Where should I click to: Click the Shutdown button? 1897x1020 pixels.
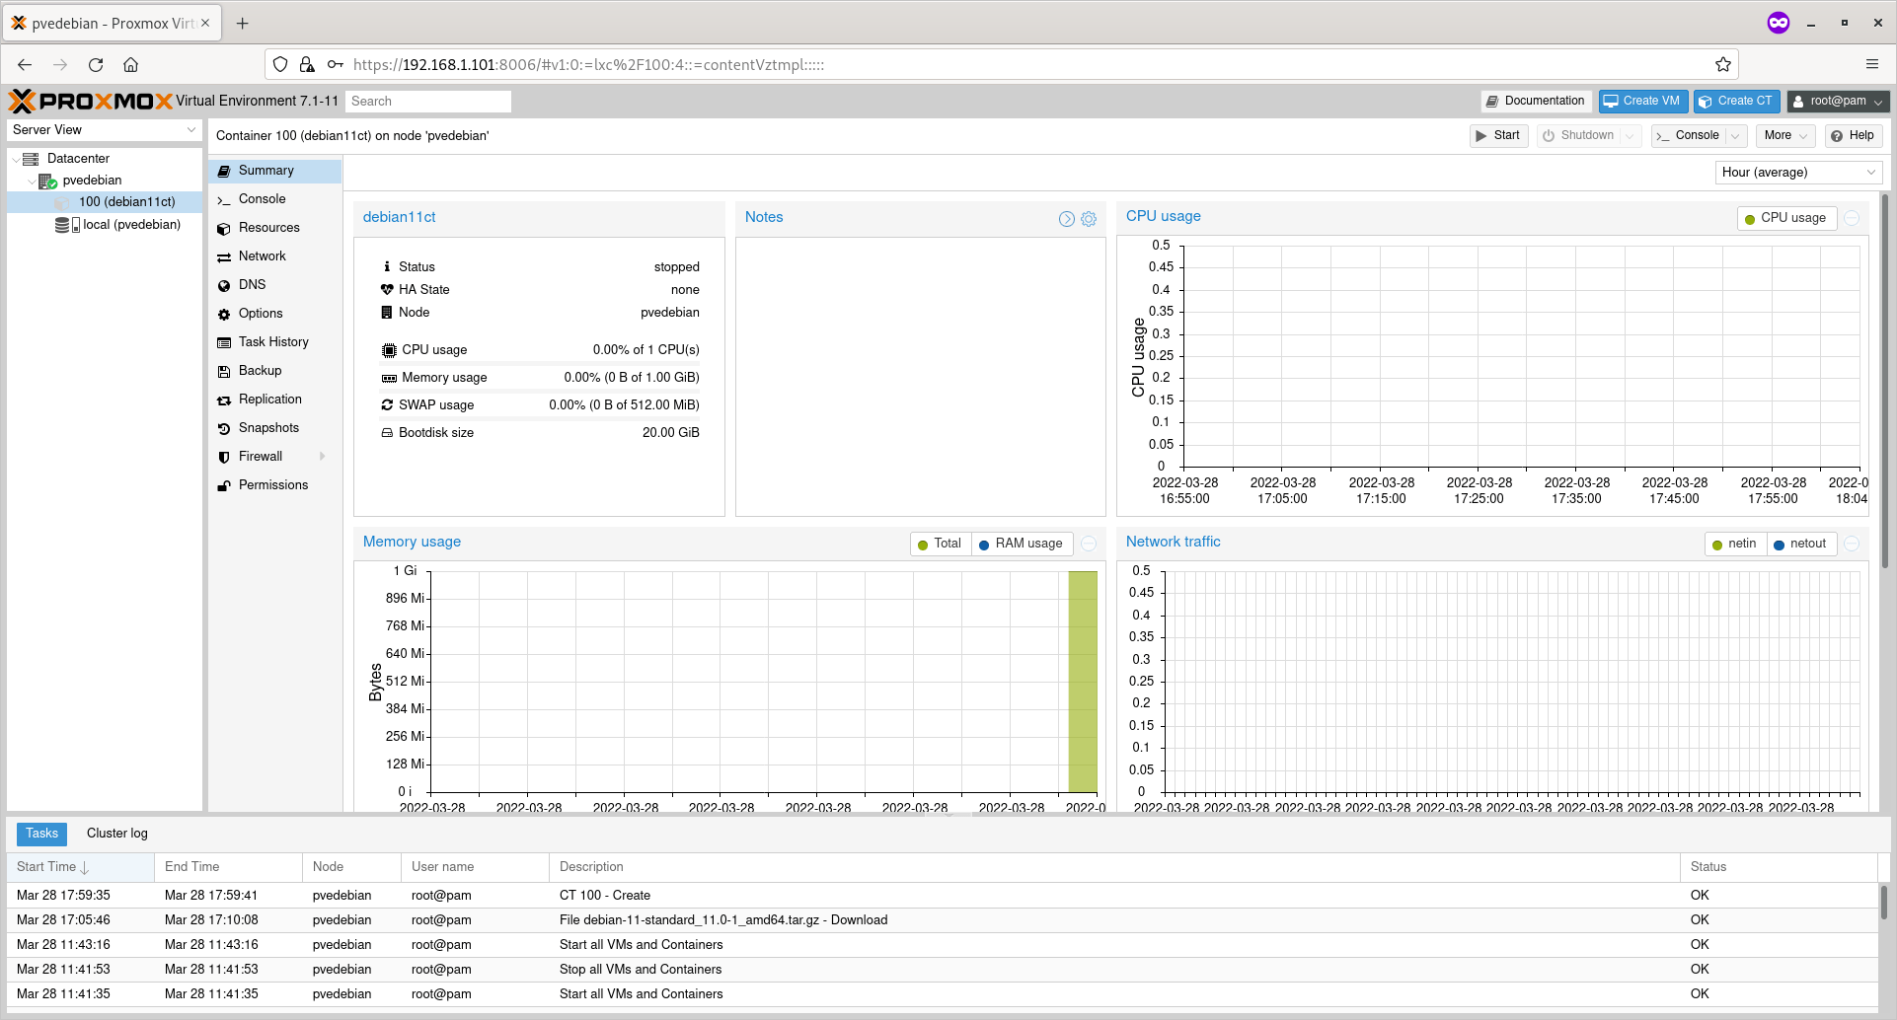pos(1579,136)
